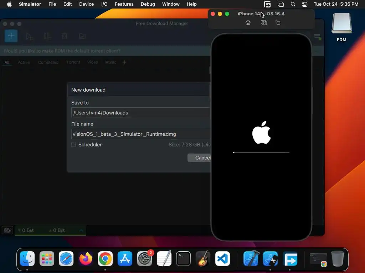Open Visual Studio Code from the Dock
Screen dimensions: 365x273
pyautogui.click(x=222, y=259)
